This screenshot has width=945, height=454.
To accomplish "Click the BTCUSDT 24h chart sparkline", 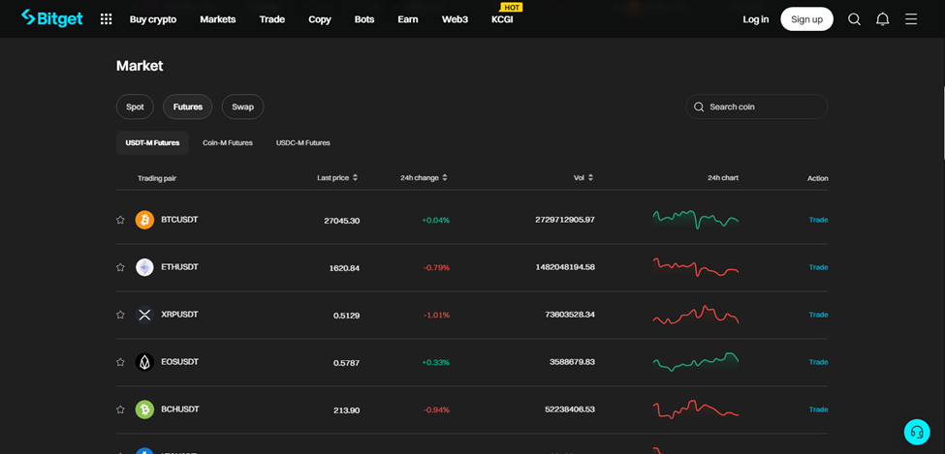I will [x=696, y=219].
